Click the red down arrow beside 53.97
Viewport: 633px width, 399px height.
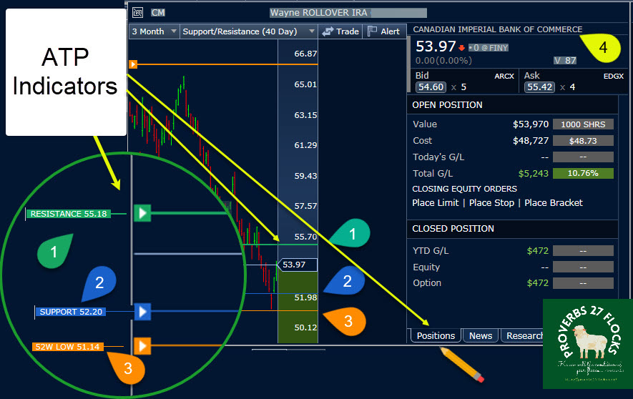coord(463,48)
